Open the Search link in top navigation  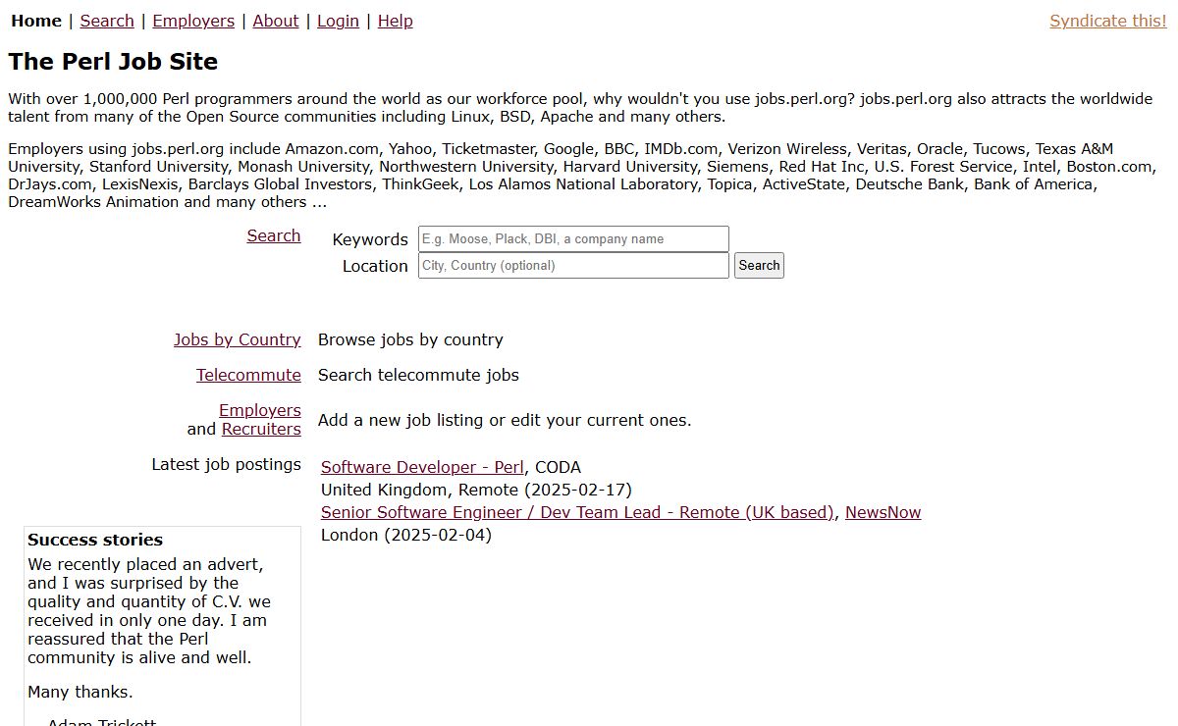[x=107, y=21]
